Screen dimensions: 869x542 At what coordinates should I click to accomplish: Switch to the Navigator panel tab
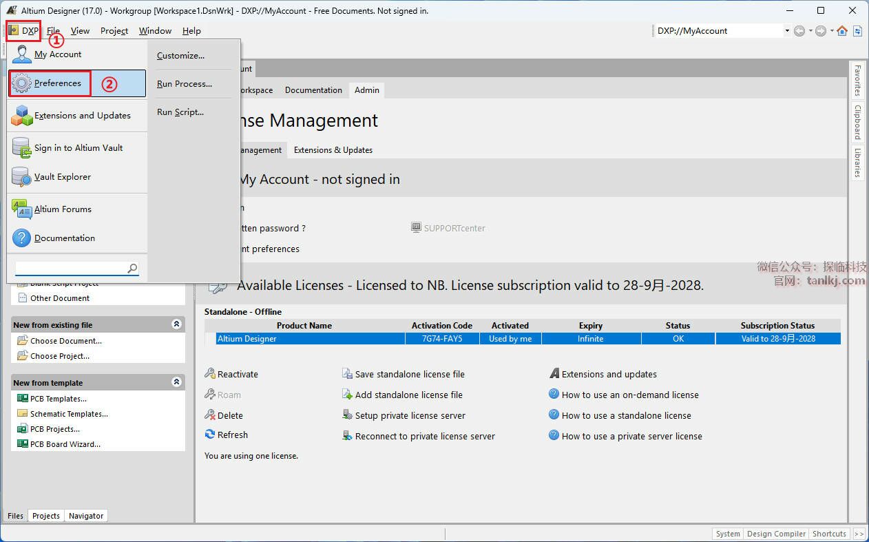point(86,516)
